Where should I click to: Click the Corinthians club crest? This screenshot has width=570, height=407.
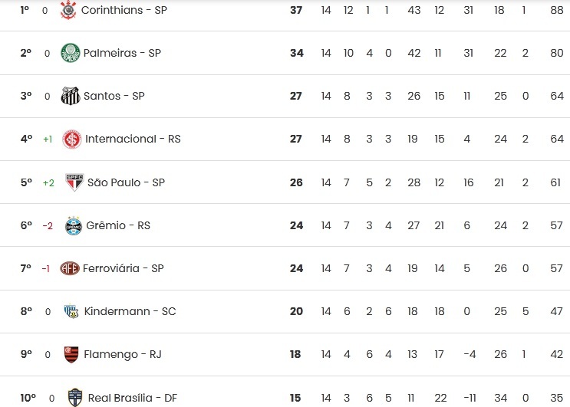[x=68, y=10]
